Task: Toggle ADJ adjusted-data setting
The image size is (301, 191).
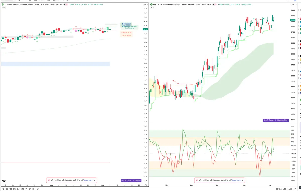Action: [x=290, y=189]
